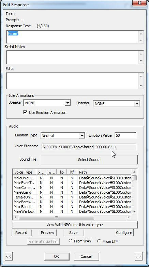The width and height of the screenshot is (149, 267).
Task: Expand the Emotion Type dropdown
Action: coord(82,136)
